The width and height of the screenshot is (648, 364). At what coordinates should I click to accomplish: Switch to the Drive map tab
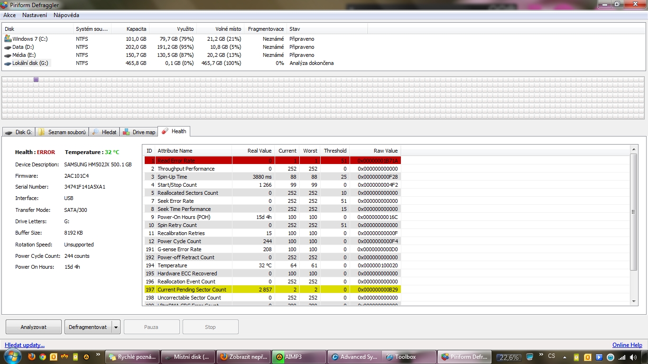click(139, 132)
